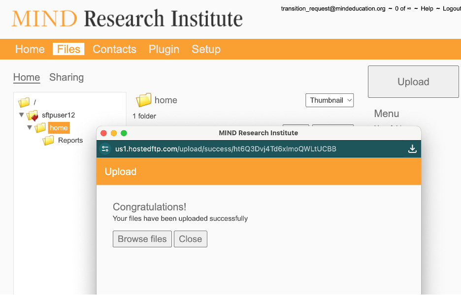Open the Contacts menu item
Screen dimensions: 461x295
pos(114,49)
